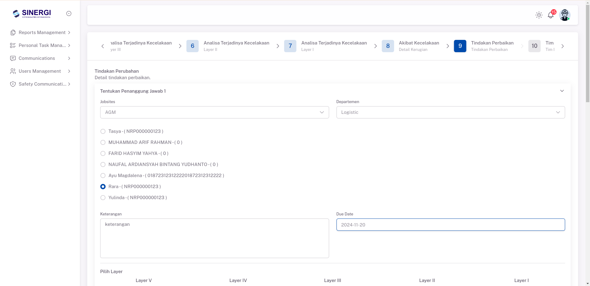Select Ayu Magdalena radio option

(x=103, y=176)
